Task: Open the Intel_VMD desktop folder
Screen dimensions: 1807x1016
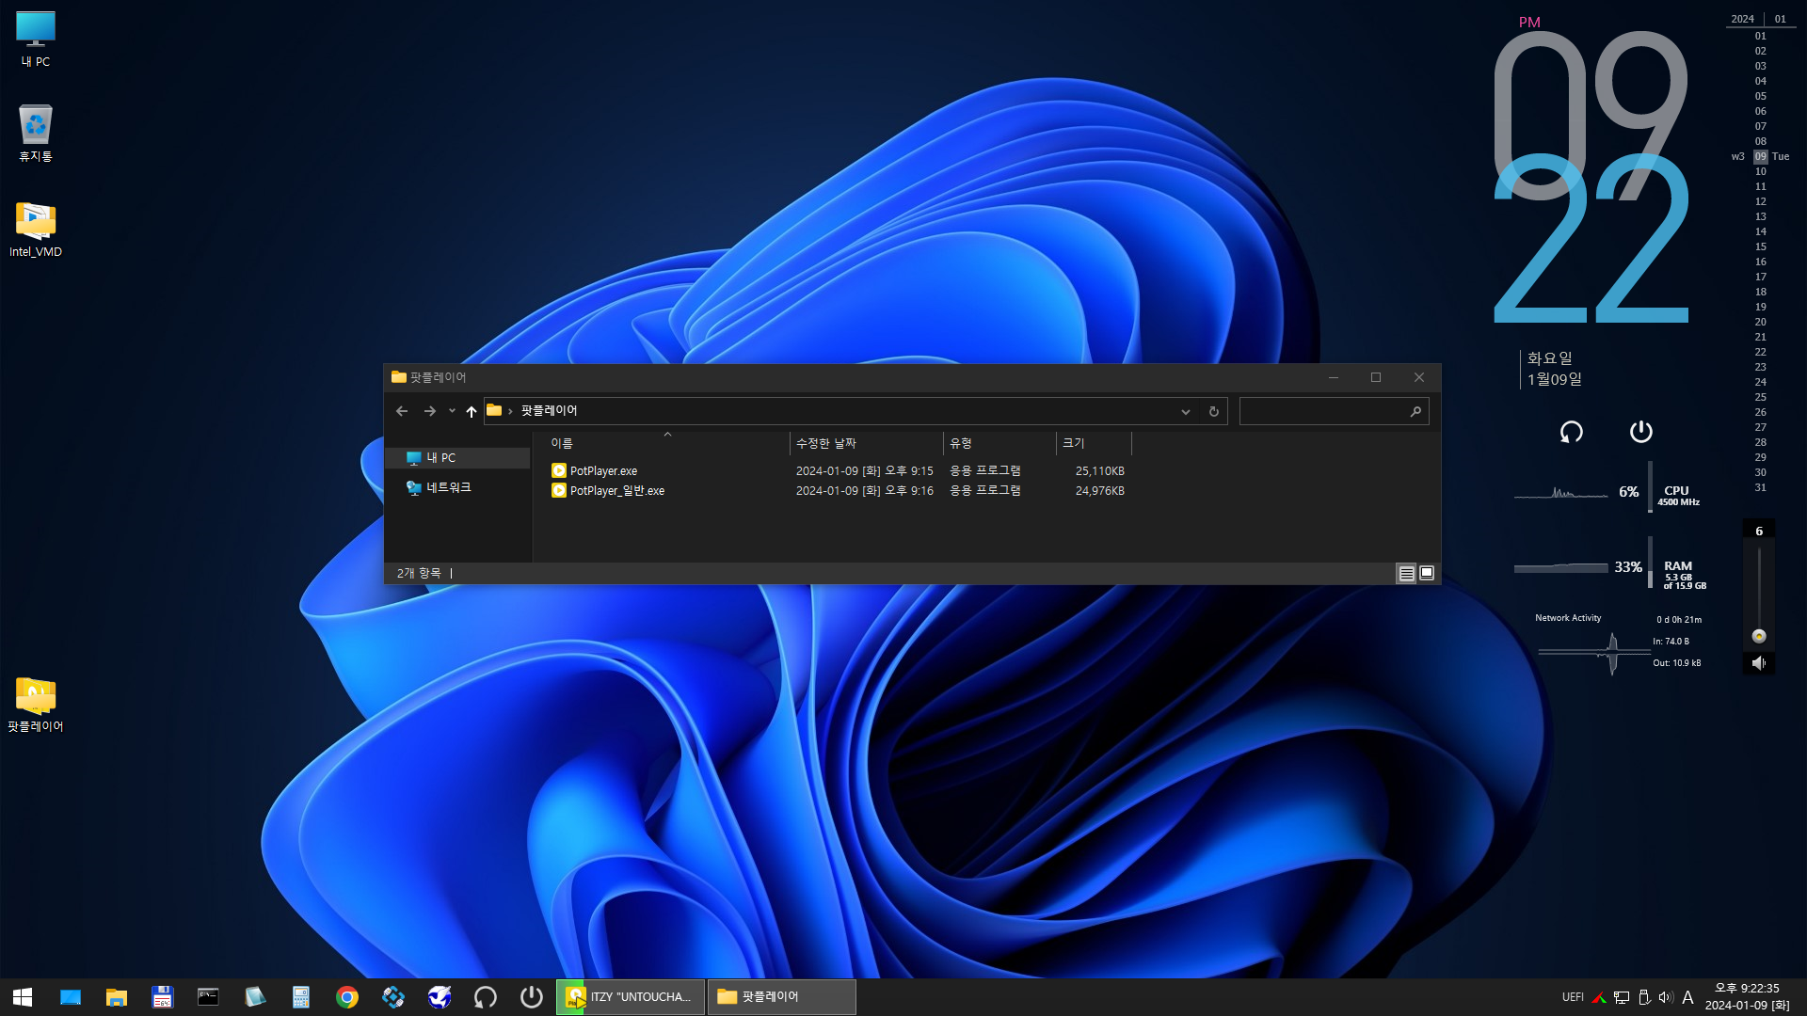Action: (36, 229)
